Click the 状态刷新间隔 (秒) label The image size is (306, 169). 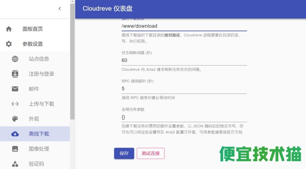(137, 53)
